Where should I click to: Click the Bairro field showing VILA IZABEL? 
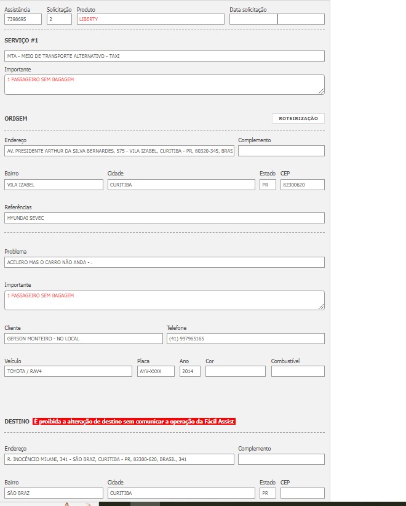(x=54, y=185)
